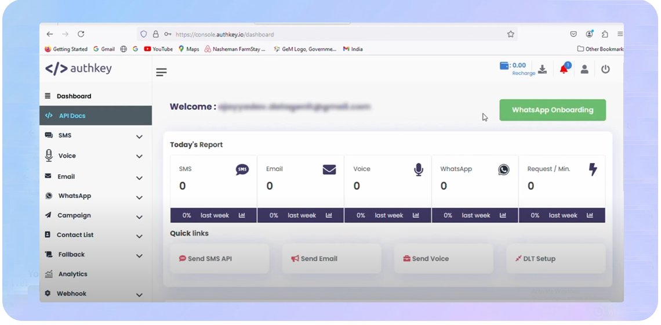Open API Docs in the sidebar

tap(96, 115)
